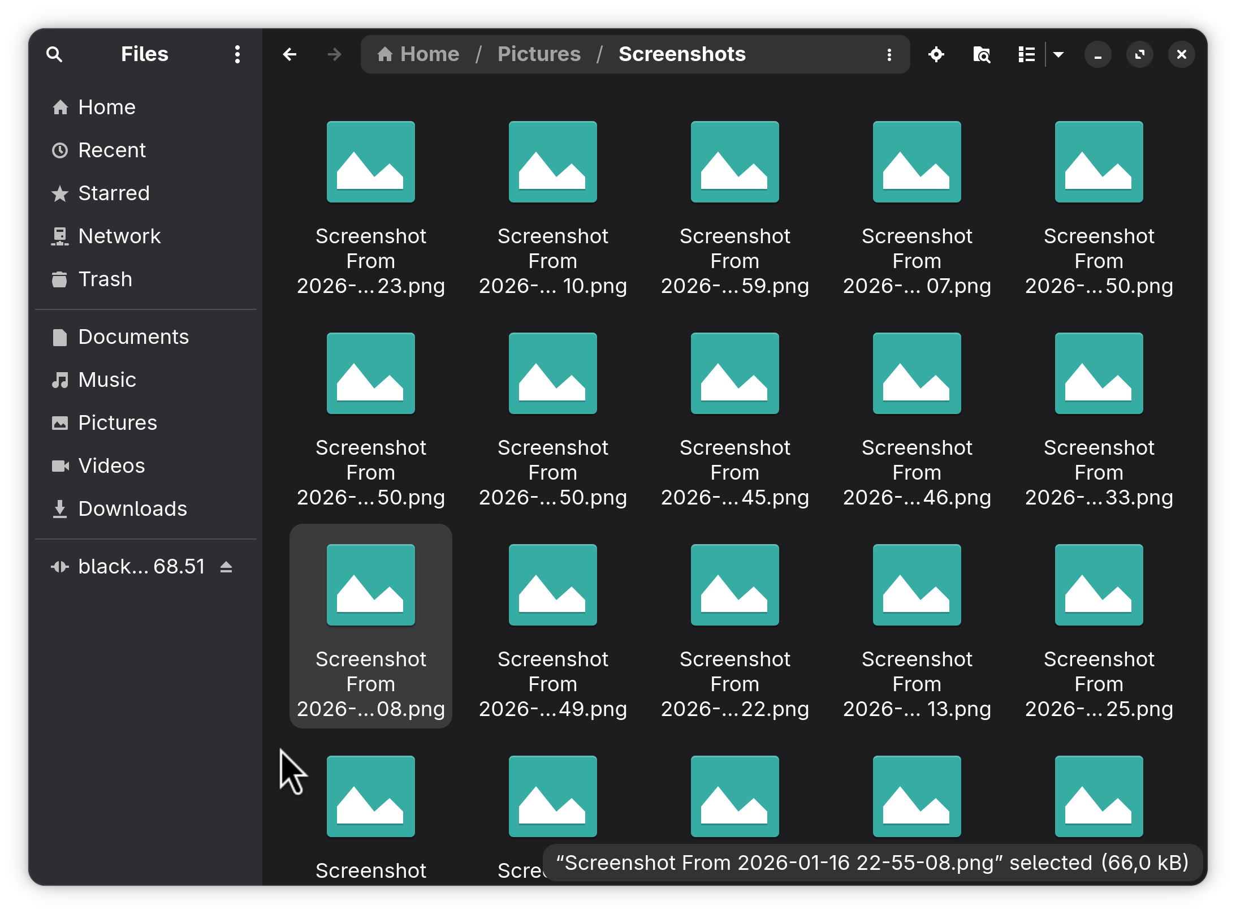This screenshot has width=1236, height=914.
Task: Open Recent in the sidebar
Action: click(x=111, y=150)
